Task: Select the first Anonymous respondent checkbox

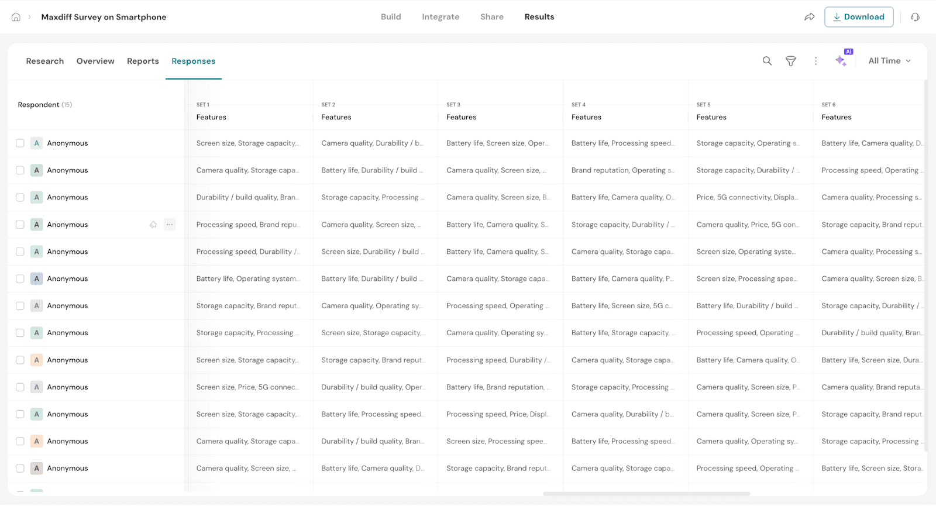Action: coord(20,143)
